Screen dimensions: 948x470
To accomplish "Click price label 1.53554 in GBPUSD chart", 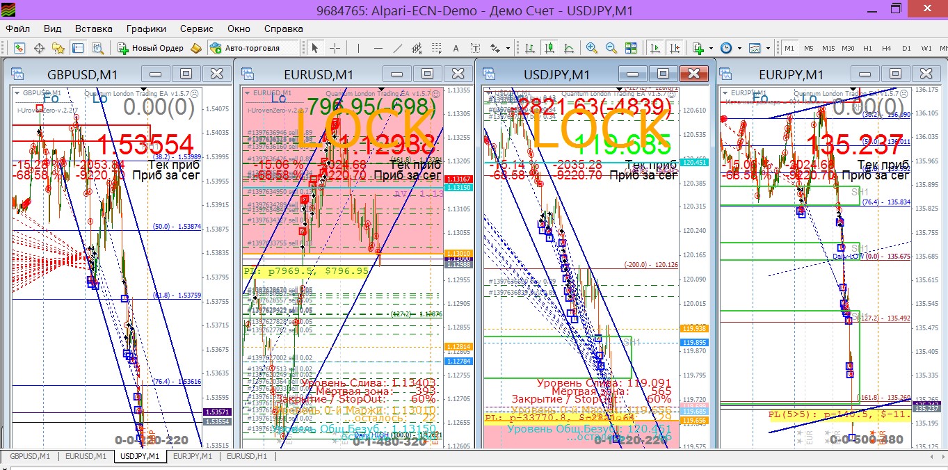I will (145, 144).
